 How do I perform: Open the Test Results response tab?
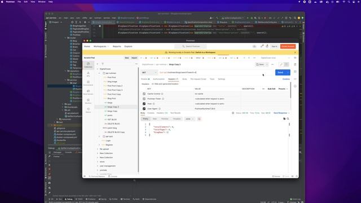tap(175, 113)
